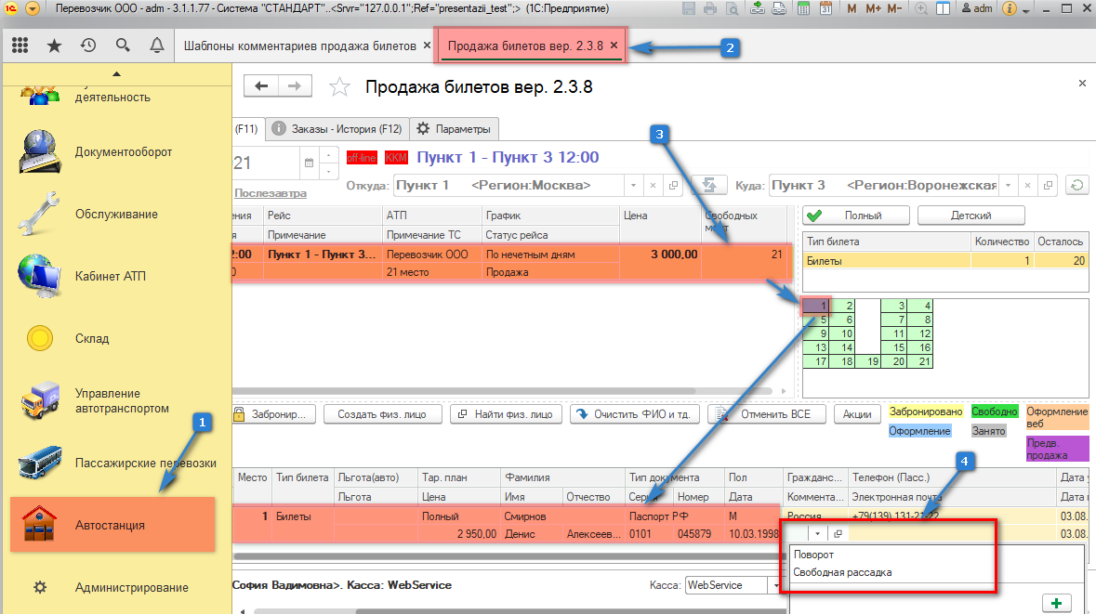Image resolution: width=1096 pixels, height=614 pixels.
Task: Click the green plus button at bottom right
Action: [x=1056, y=603]
